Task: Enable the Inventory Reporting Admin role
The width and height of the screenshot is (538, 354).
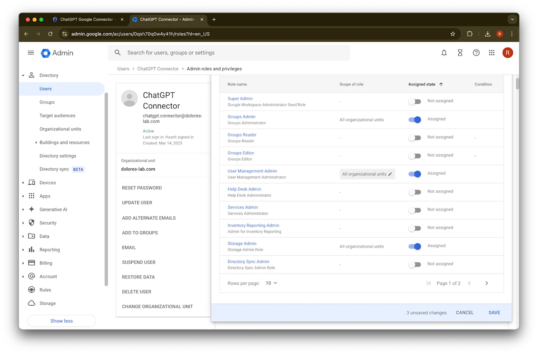Action: pyautogui.click(x=415, y=228)
